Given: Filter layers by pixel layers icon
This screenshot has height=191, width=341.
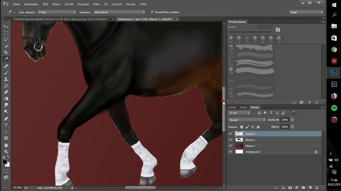Looking at the screenshot, I should 259,113.
